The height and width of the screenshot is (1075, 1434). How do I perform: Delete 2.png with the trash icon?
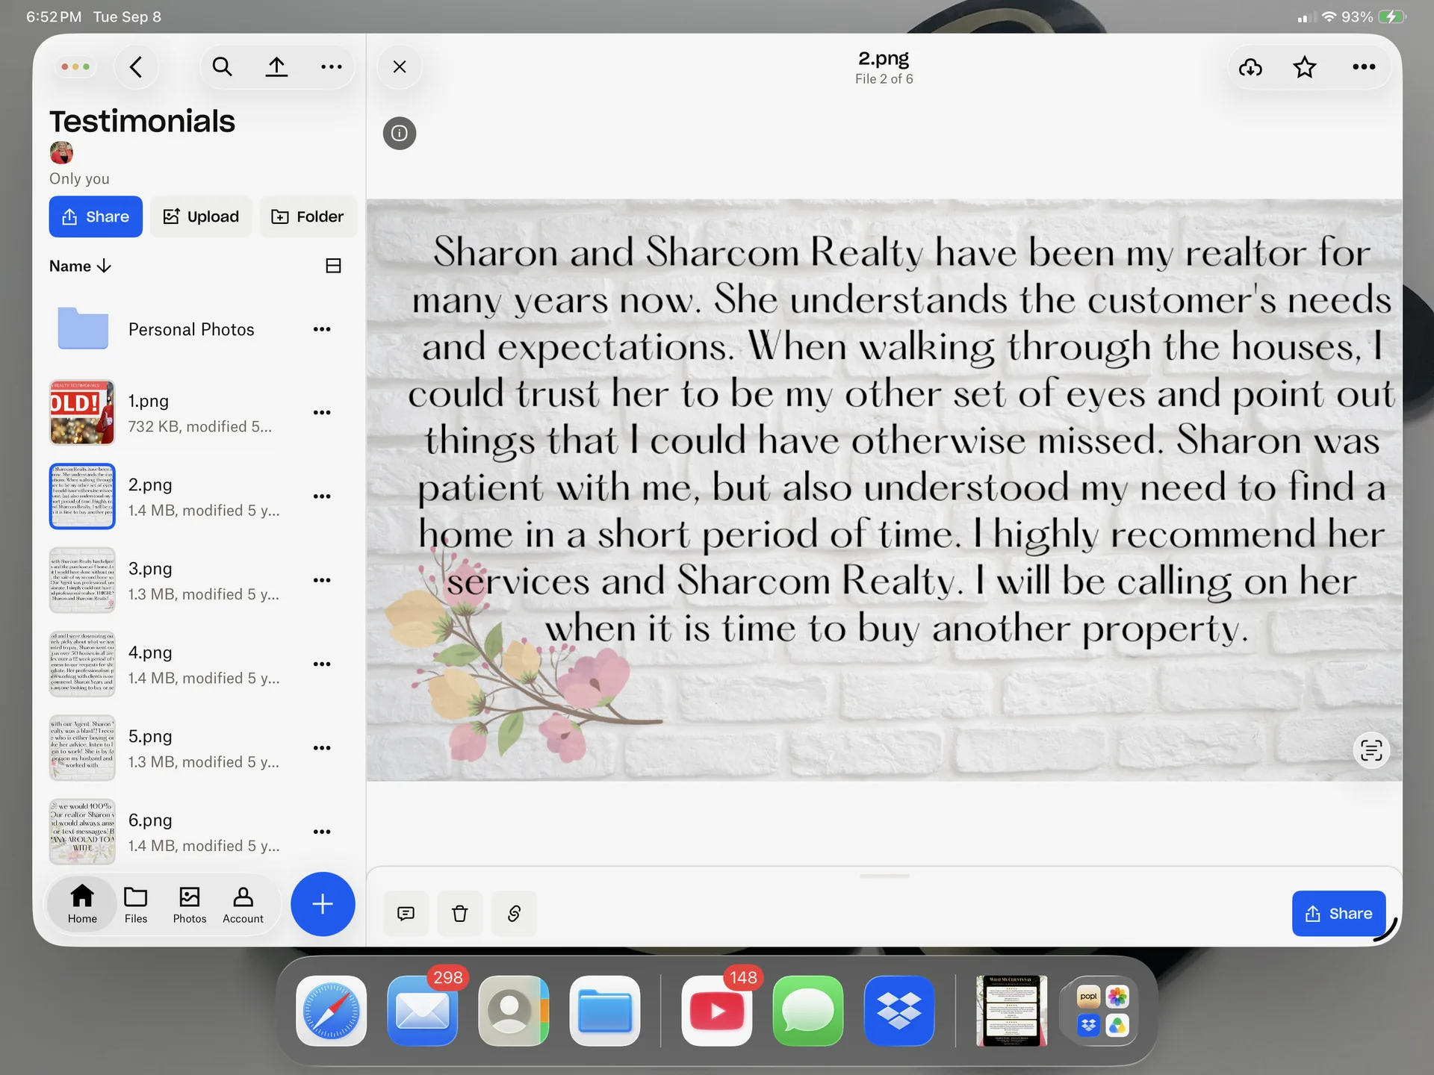(x=460, y=913)
